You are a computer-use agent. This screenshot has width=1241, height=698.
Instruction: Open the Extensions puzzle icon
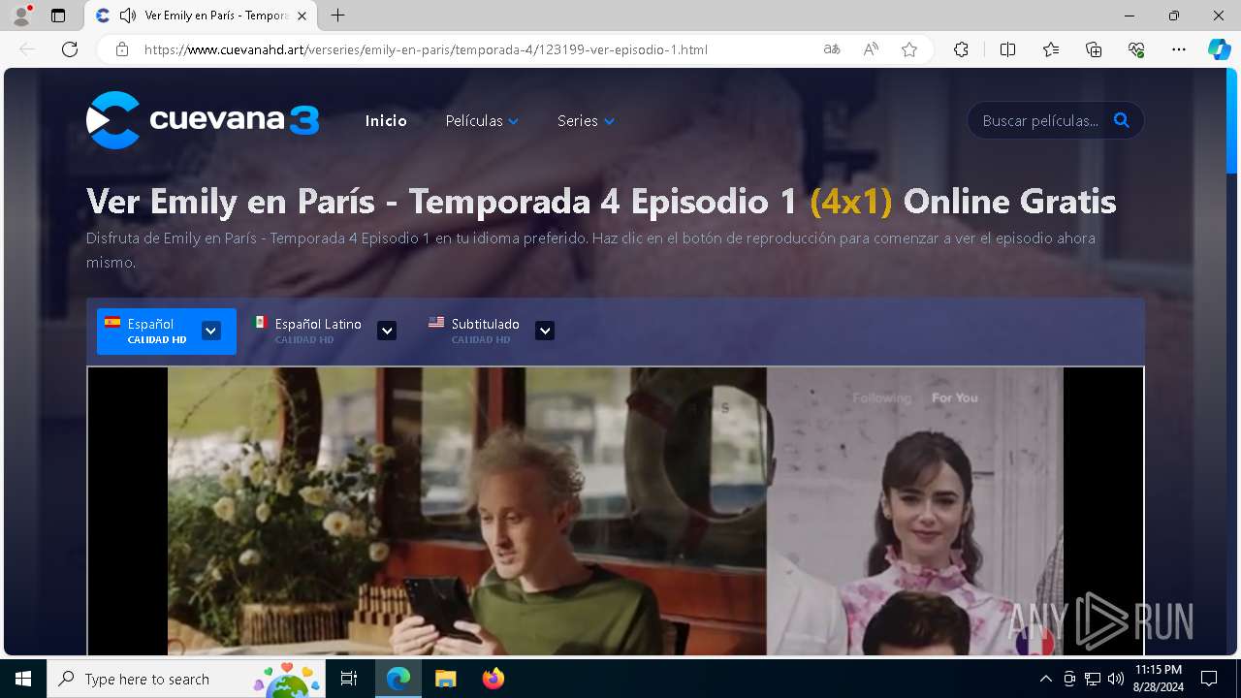coord(961,49)
